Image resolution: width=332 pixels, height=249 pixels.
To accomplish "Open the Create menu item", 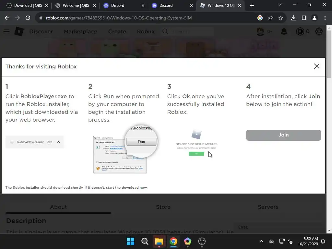I will (x=117, y=31).
